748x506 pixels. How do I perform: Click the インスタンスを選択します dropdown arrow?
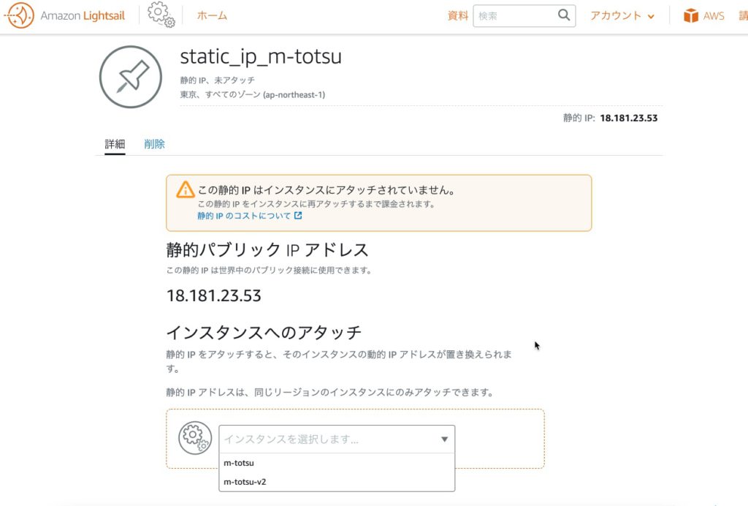pyautogui.click(x=444, y=439)
